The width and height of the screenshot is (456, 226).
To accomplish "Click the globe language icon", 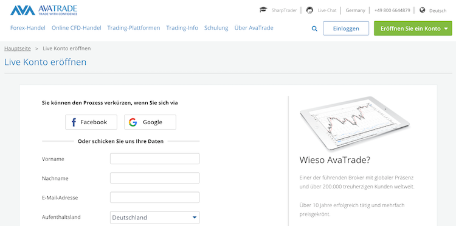I will (423, 10).
